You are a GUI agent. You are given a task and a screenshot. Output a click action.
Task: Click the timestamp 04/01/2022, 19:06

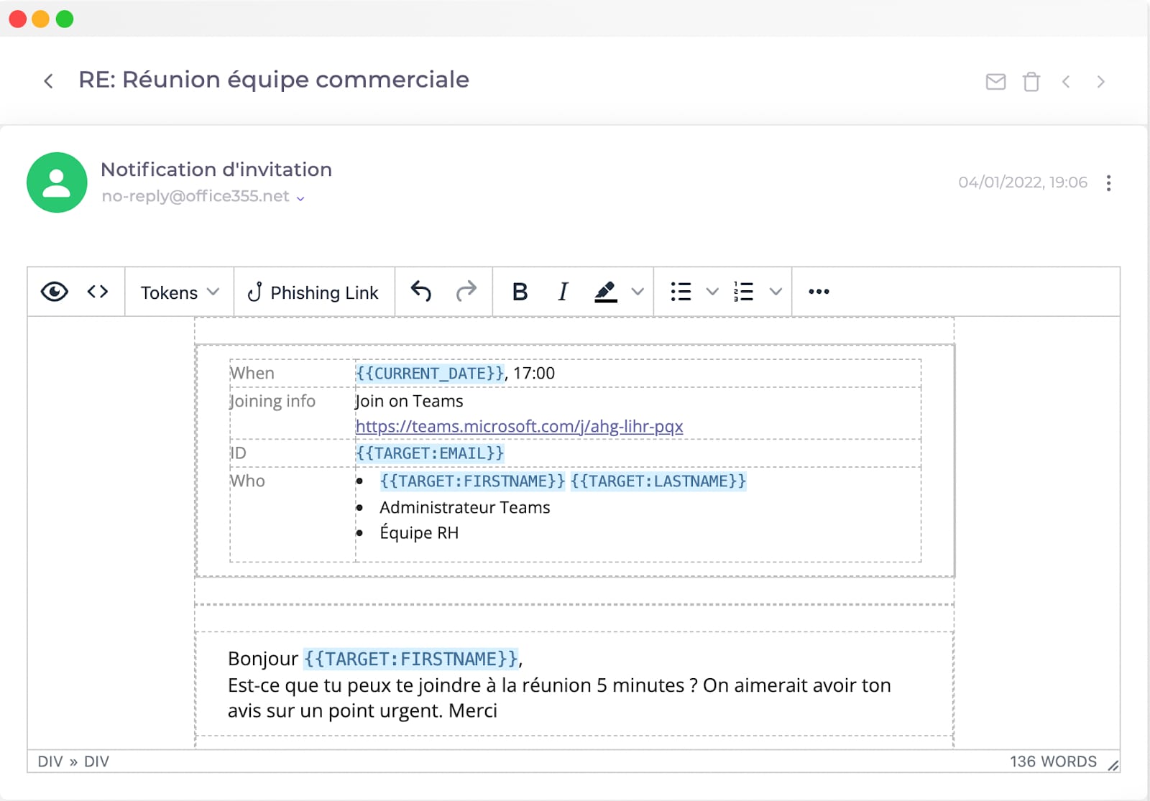[x=1023, y=182]
